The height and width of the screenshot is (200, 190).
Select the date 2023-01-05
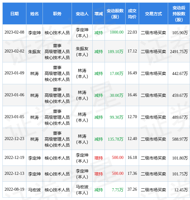[14, 117]
